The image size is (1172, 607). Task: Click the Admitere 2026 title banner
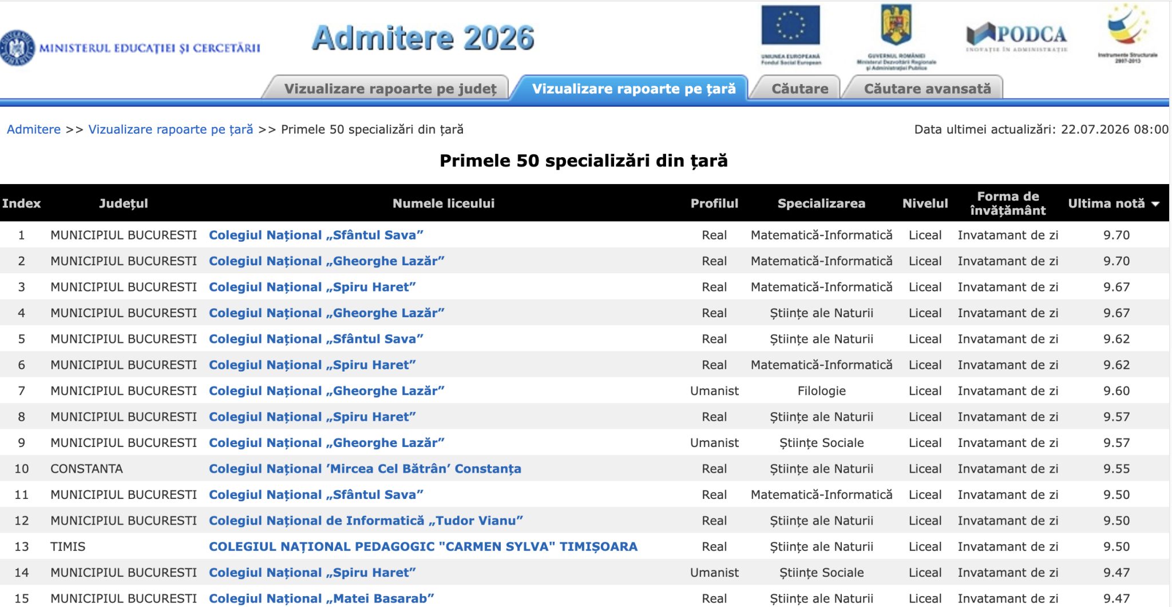[x=423, y=38]
